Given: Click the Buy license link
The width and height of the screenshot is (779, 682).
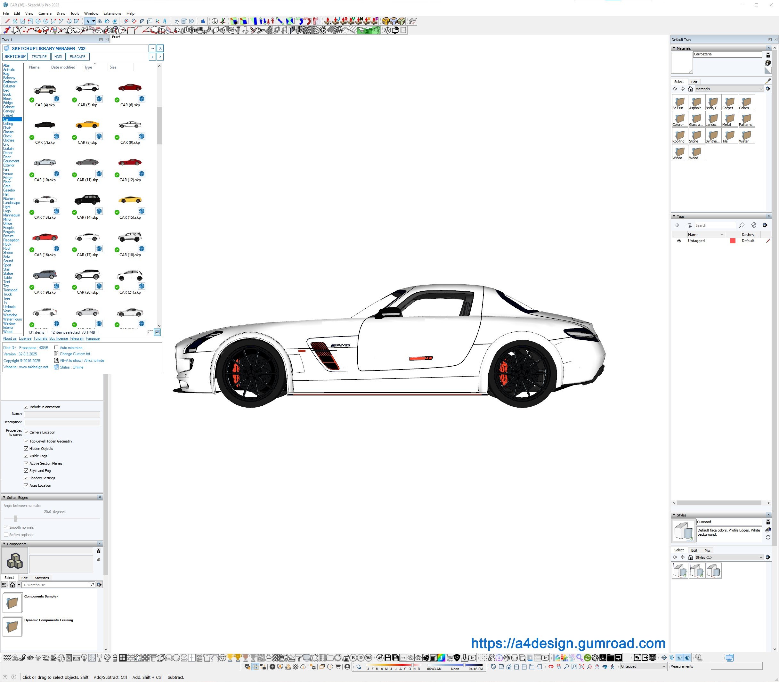Looking at the screenshot, I should 59,338.
